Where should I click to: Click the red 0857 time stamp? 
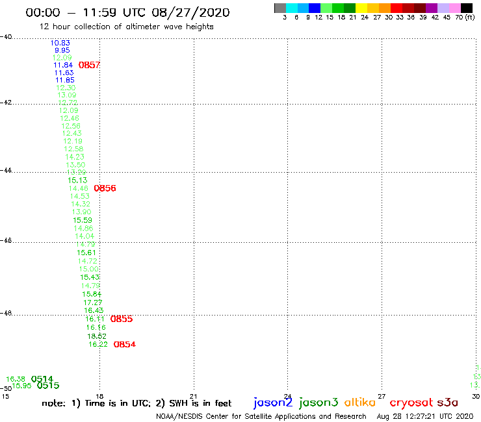tap(89, 65)
